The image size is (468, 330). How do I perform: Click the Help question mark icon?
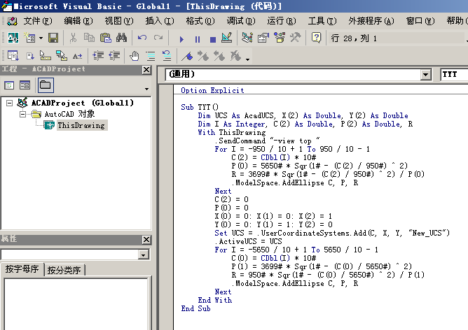(x=316, y=38)
